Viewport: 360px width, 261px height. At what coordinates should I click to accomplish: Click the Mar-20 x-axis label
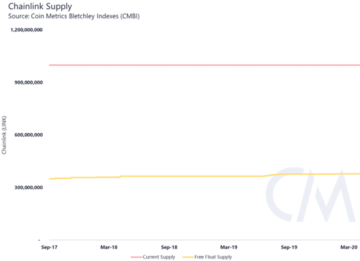349,247
